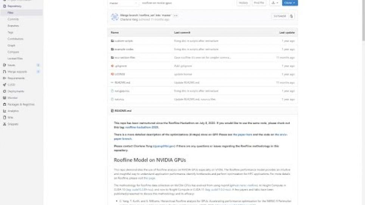Click the Packages & Registries icon
The height and width of the screenshot is (205, 365).
pos(5,104)
